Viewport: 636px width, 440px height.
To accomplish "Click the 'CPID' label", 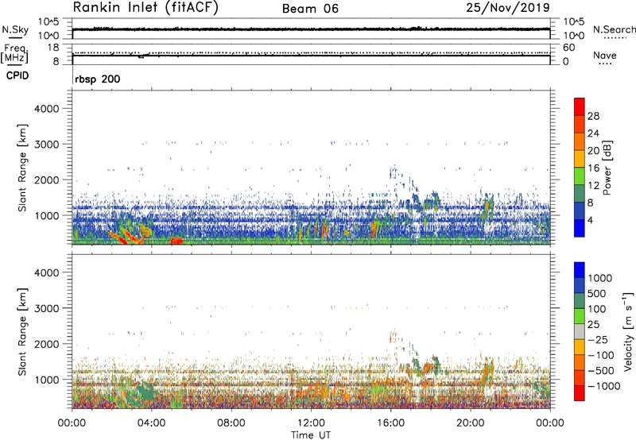I will pyautogui.click(x=17, y=75).
